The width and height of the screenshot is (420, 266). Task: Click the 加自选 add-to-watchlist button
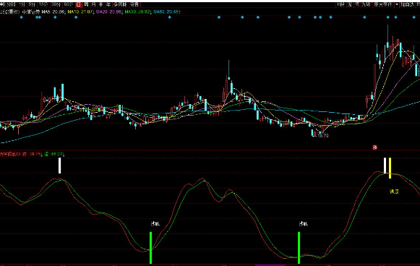click(407, 4)
